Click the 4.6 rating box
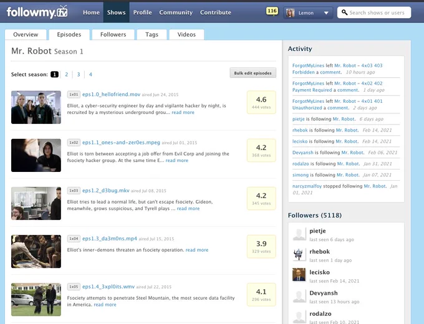The width and height of the screenshot is (424, 324). pos(261,102)
